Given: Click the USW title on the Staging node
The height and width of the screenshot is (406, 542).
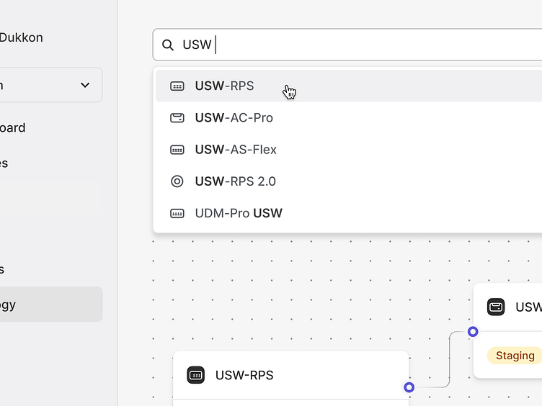Looking at the screenshot, I should [528, 307].
